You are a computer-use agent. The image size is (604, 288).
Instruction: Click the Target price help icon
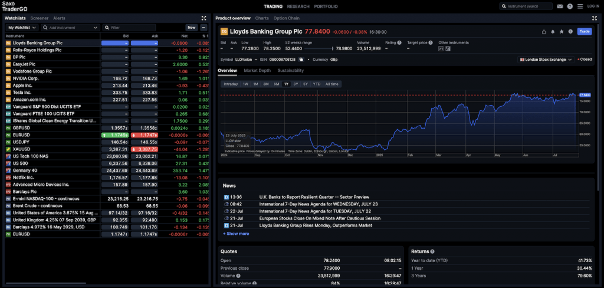[x=430, y=43]
